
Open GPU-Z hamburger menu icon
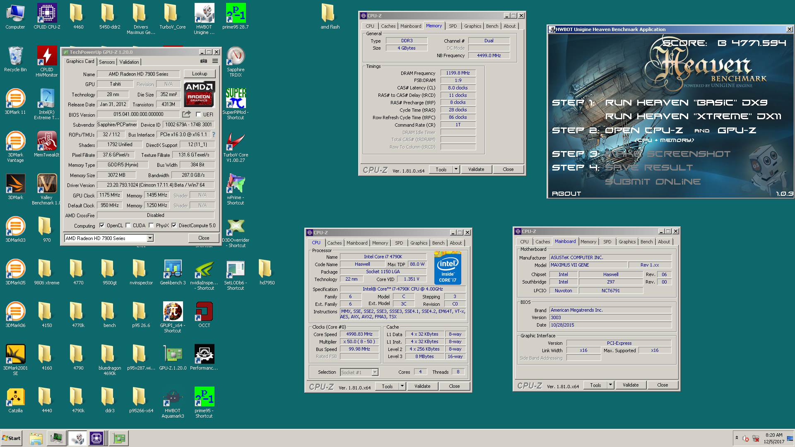215,61
